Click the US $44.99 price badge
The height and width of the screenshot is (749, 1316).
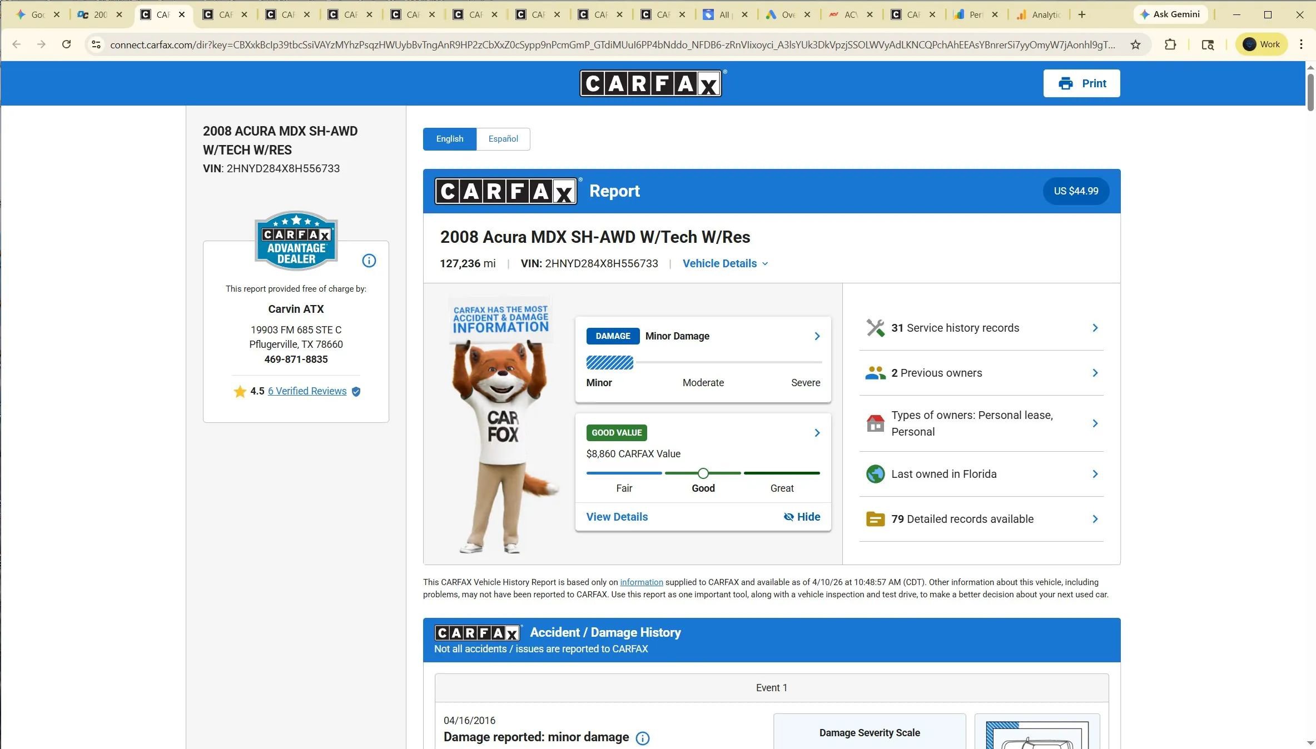tap(1076, 191)
